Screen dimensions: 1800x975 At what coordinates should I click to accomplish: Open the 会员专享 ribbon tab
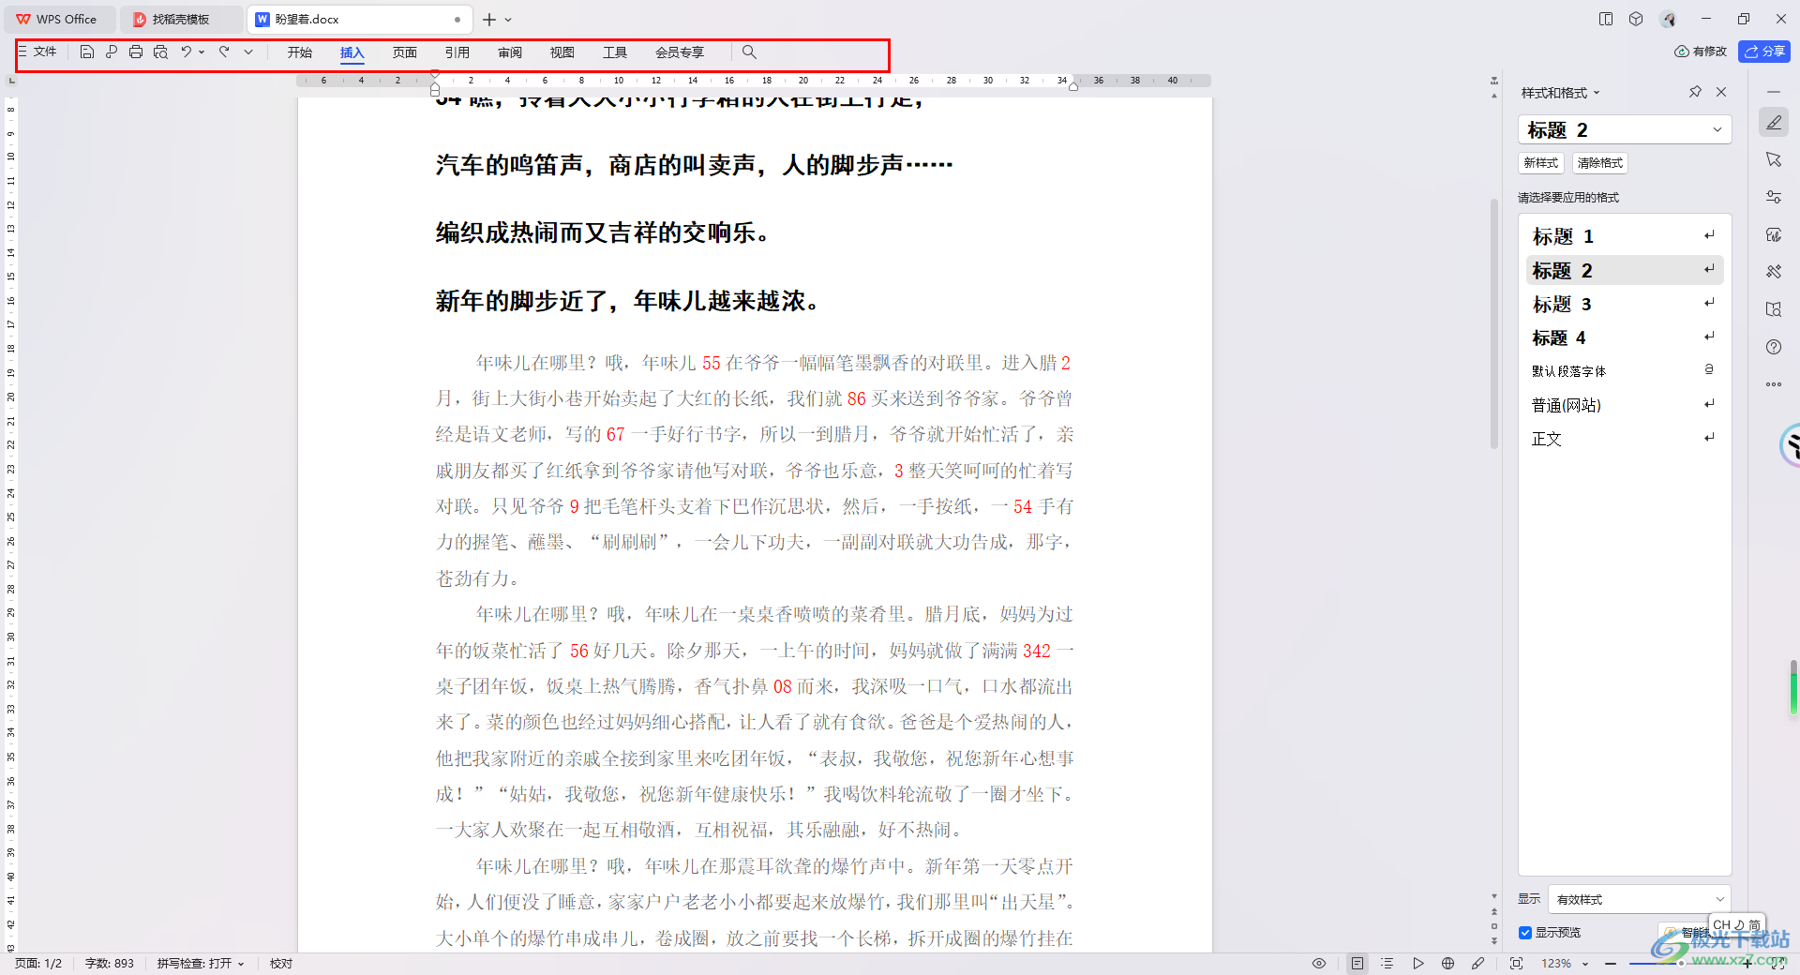click(x=680, y=52)
